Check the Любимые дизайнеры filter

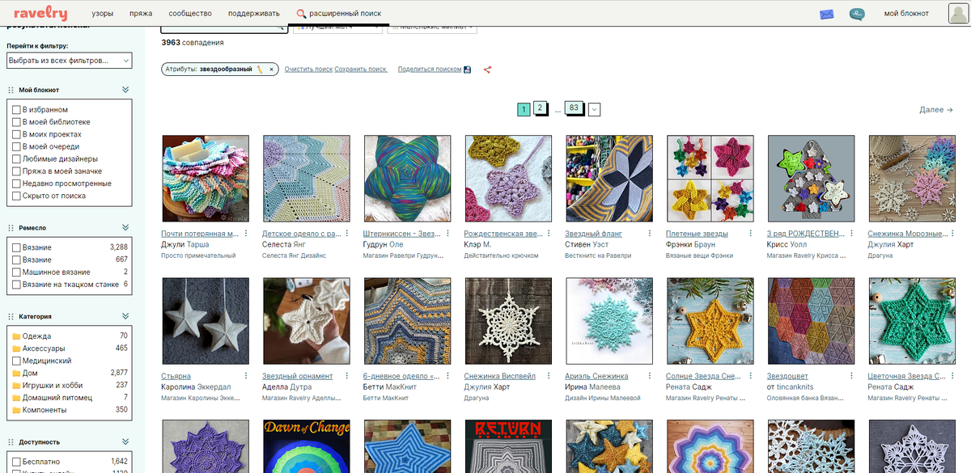16,159
